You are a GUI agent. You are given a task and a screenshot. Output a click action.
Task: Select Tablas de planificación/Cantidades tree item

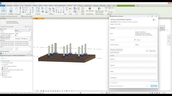[13, 70]
